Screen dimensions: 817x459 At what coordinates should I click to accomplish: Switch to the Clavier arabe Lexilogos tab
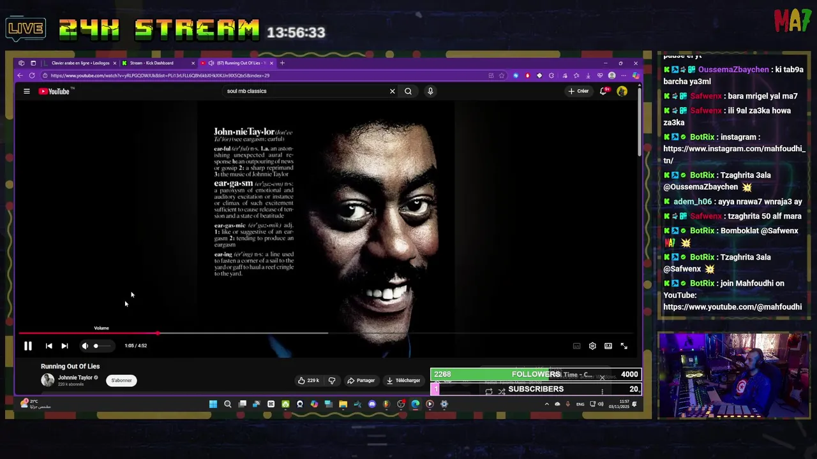80,63
